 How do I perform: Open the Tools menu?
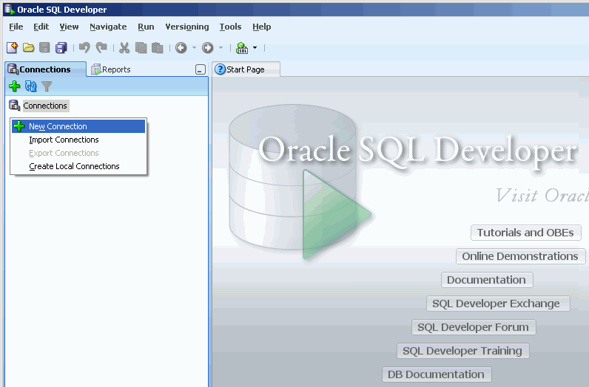(230, 27)
